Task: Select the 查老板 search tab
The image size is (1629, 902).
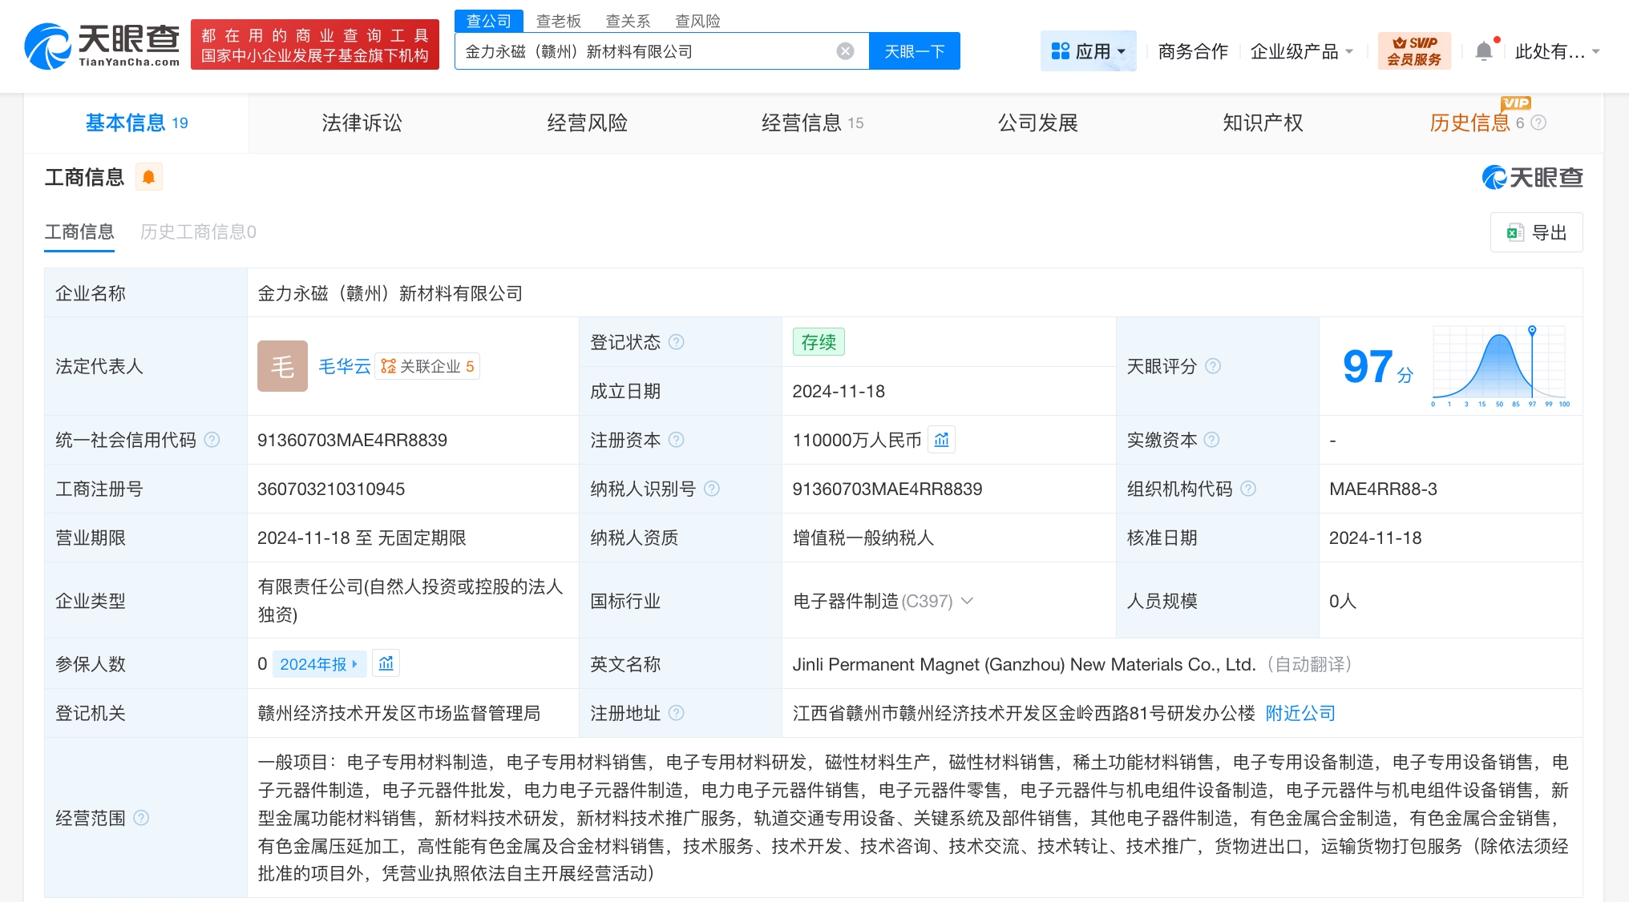Action: pyautogui.click(x=559, y=20)
